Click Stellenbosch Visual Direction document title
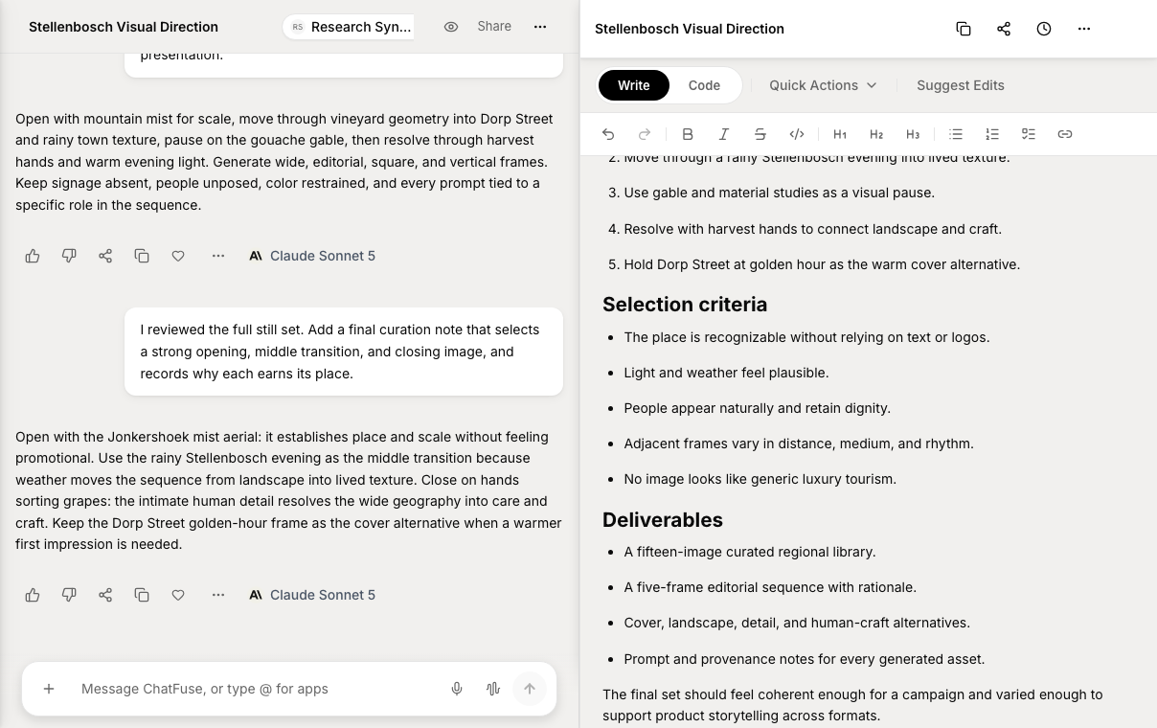 [690, 29]
